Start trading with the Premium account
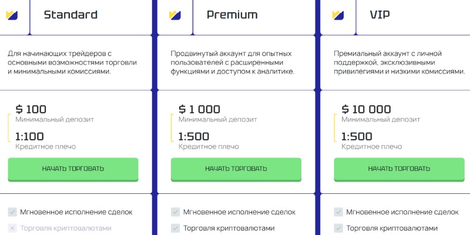 [x=236, y=169]
